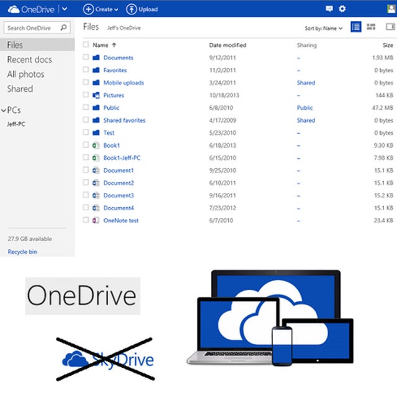Click the 10/18/2013 date cell

tap(224, 95)
